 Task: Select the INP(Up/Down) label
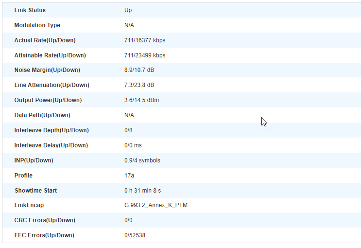coord(34,160)
